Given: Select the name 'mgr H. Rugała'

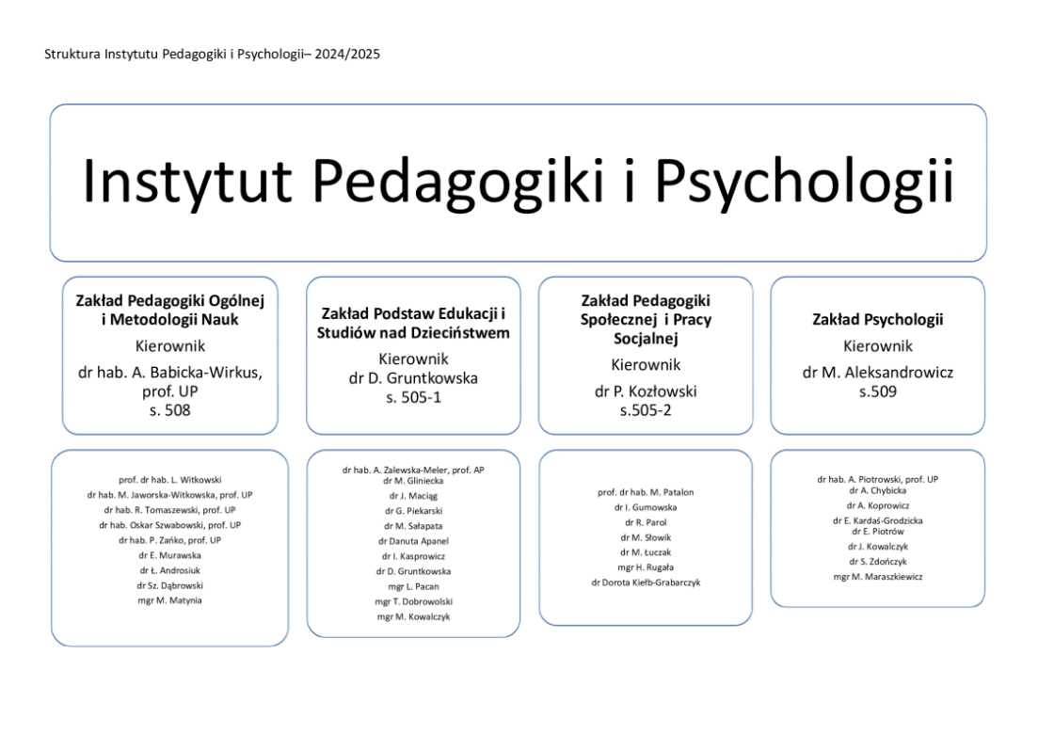Looking at the screenshot, I should coord(646,567).
